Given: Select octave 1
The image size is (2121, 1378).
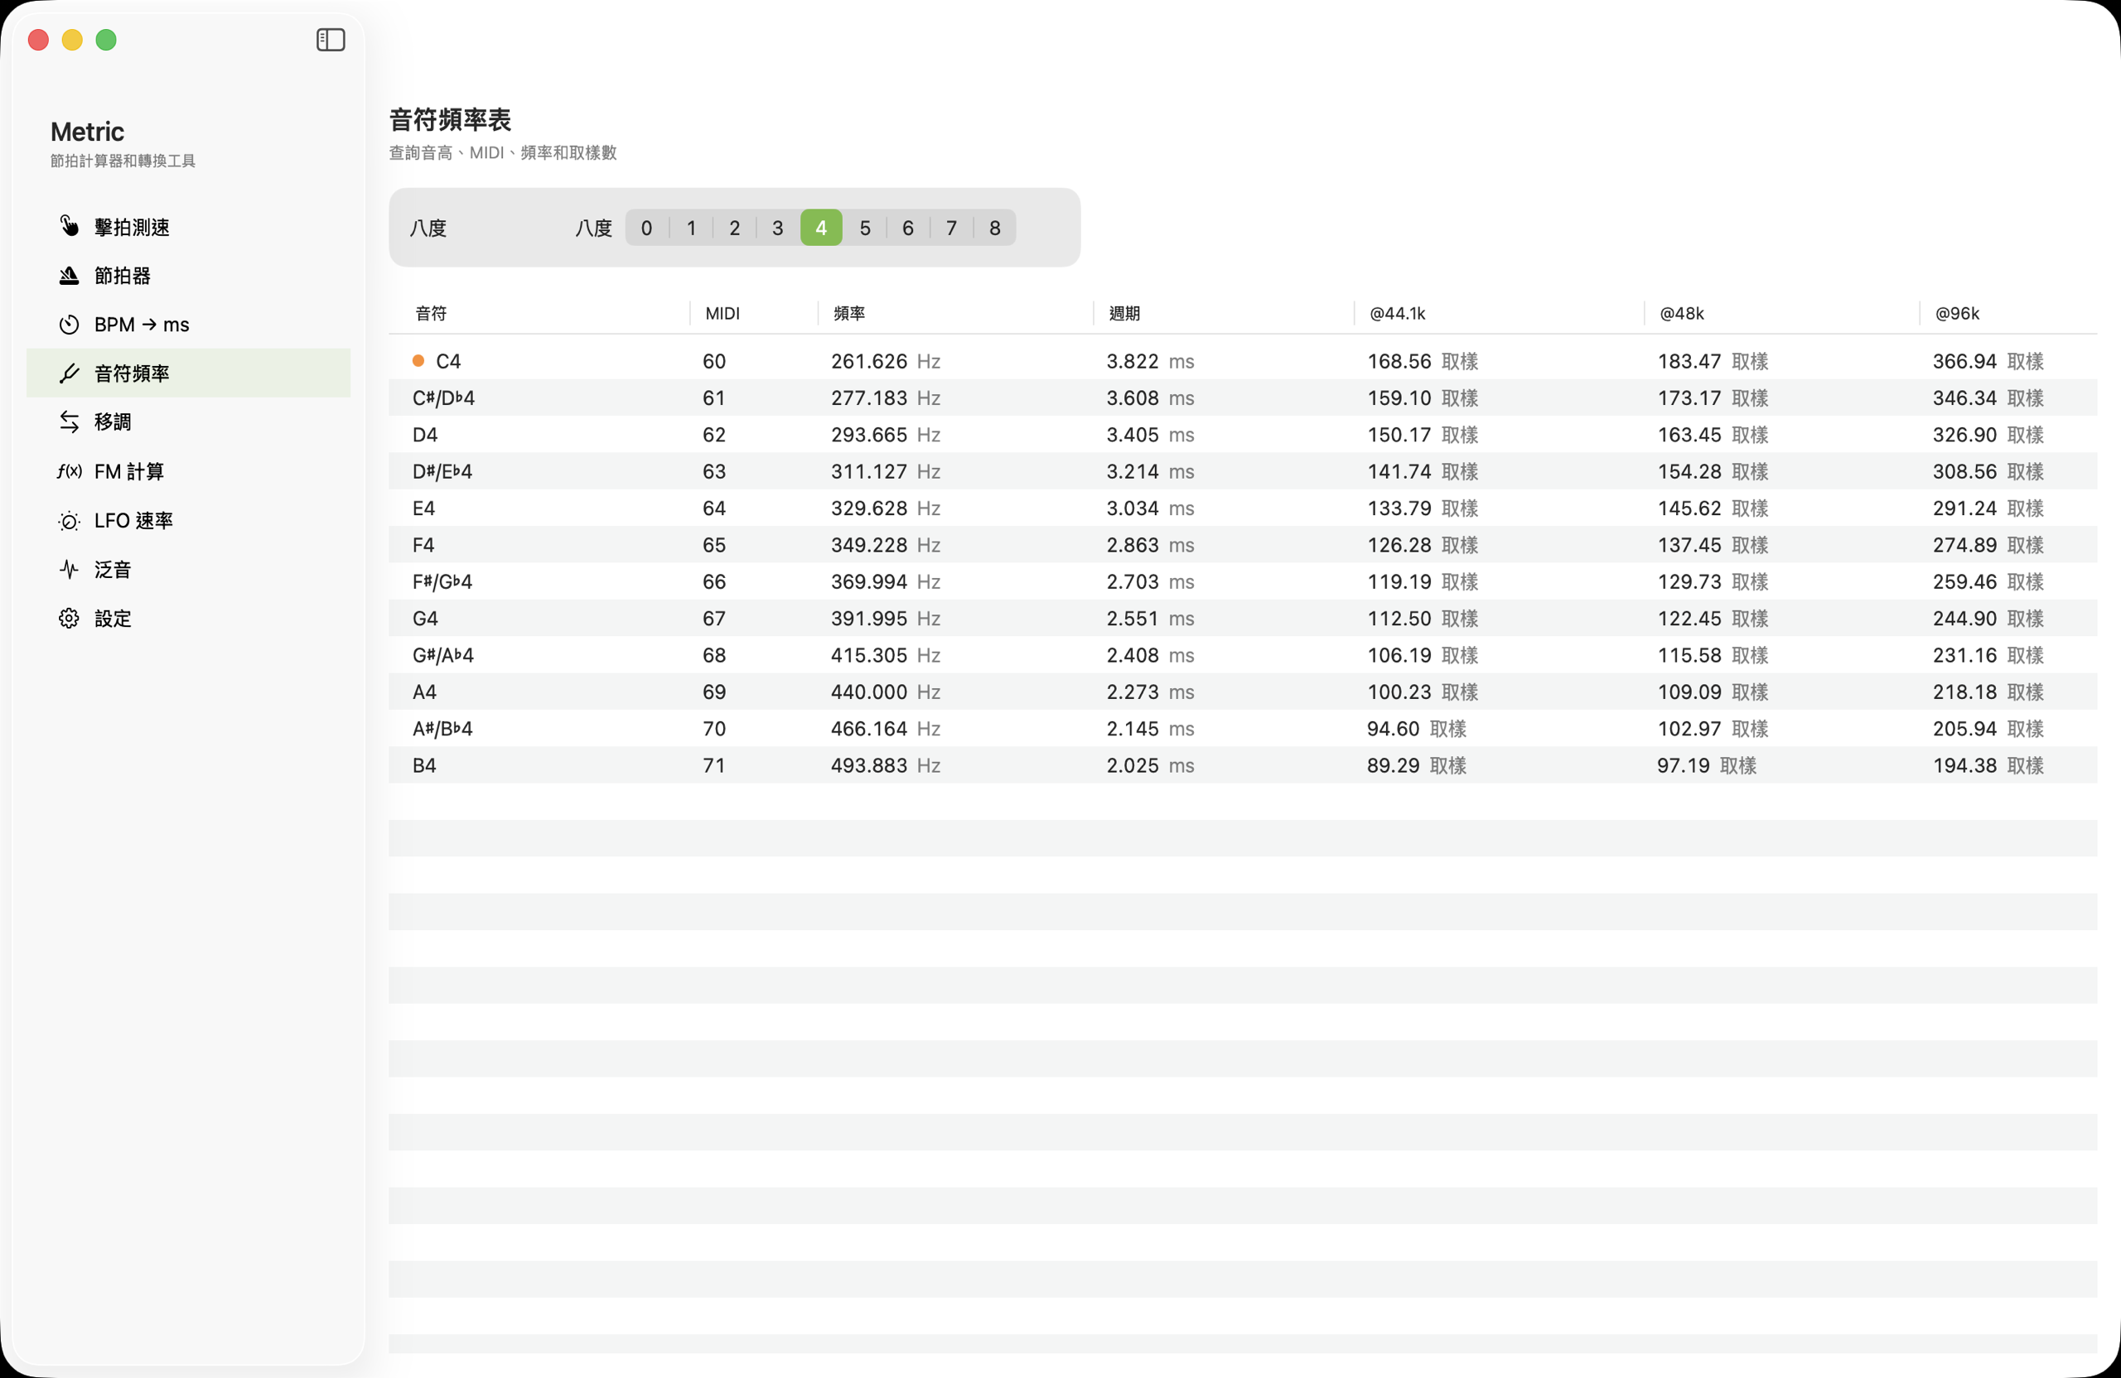Looking at the screenshot, I should point(691,228).
